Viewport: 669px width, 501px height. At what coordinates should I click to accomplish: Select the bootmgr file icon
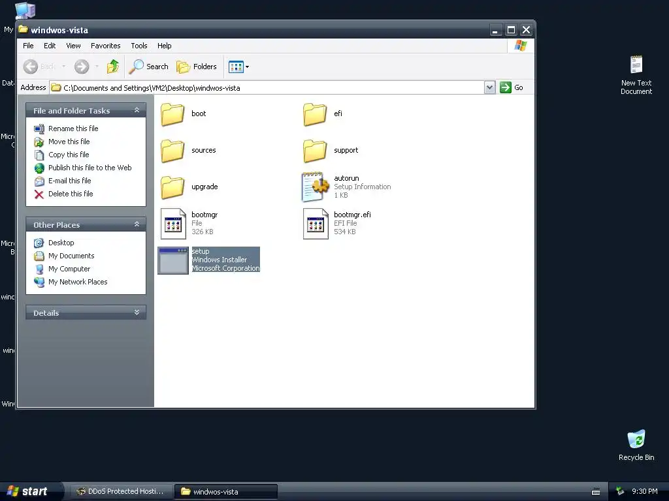[x=172, y=223]
